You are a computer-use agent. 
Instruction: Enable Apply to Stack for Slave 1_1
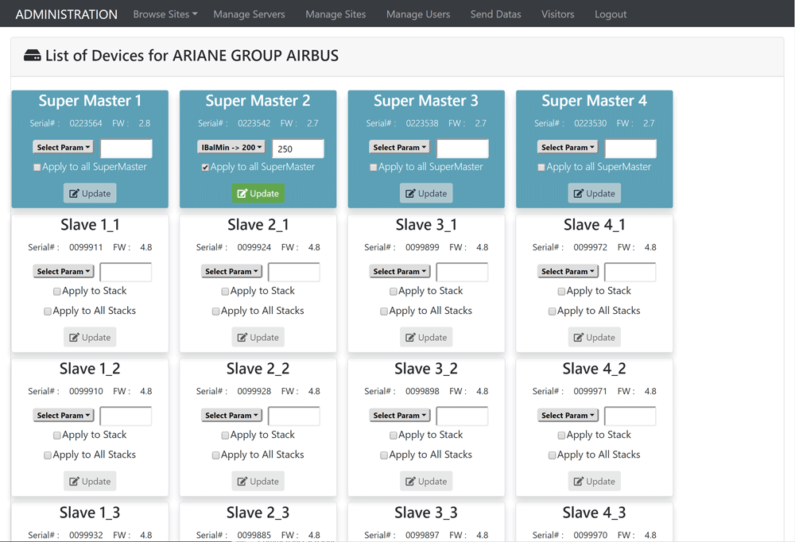click(57, 292)
